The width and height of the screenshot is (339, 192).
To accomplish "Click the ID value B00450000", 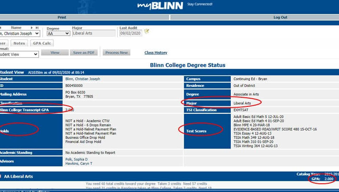I will [x=74, y=86].
